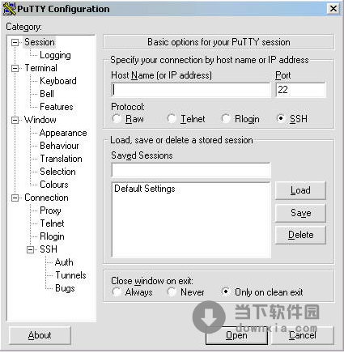The height and width of the screenshot is (353, 344).
Task: Select Default Settings in sessions list
Action: (x=145, y=189)
